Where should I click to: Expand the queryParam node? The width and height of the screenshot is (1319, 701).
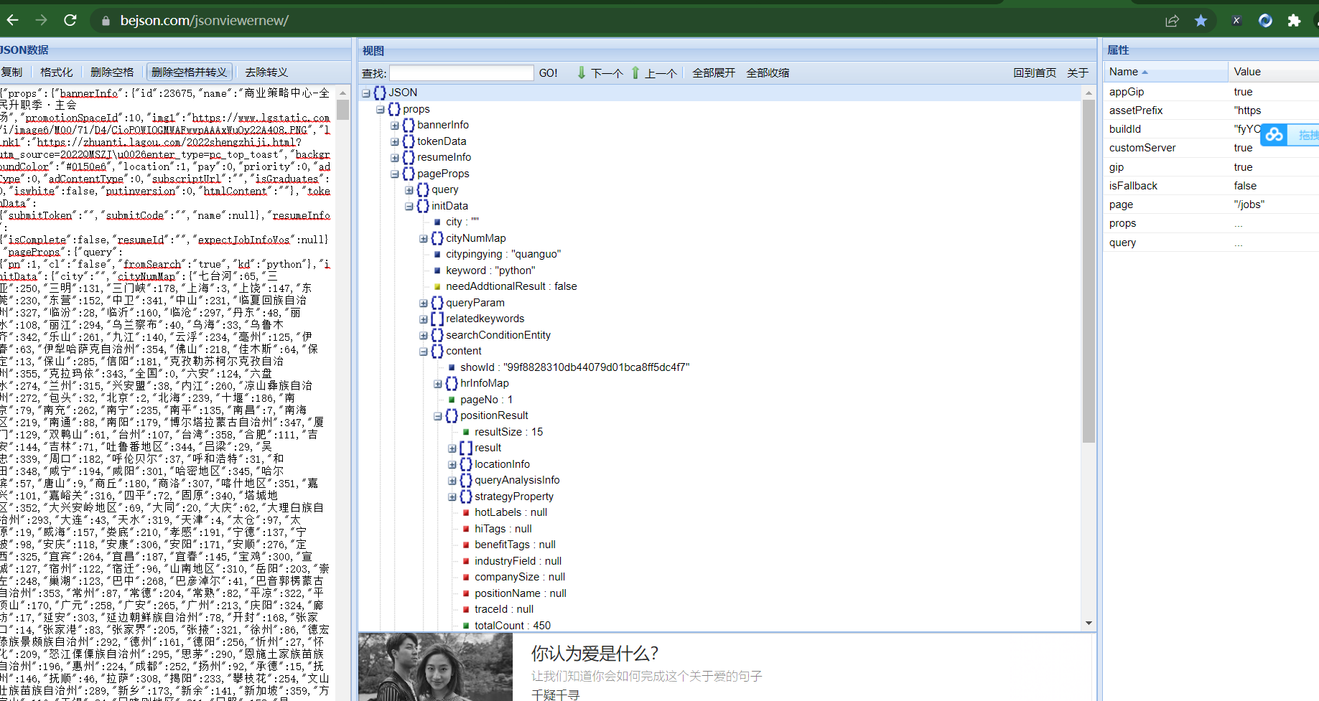click(424, 303)
